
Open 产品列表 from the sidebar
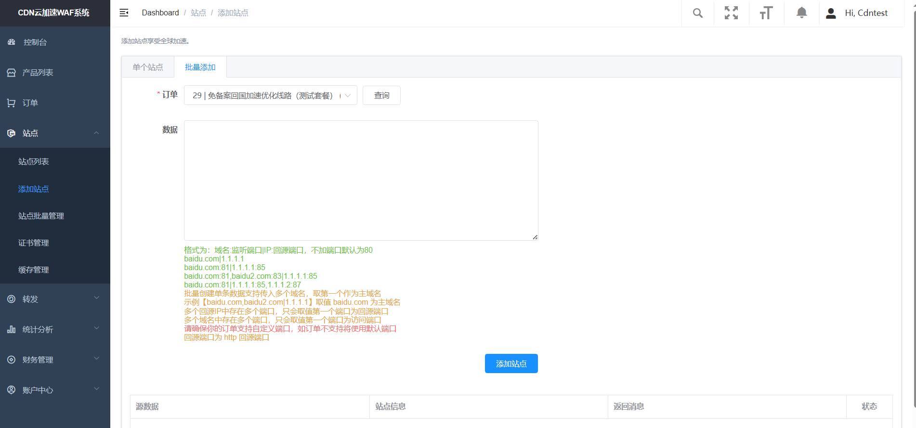coord(38,73)
